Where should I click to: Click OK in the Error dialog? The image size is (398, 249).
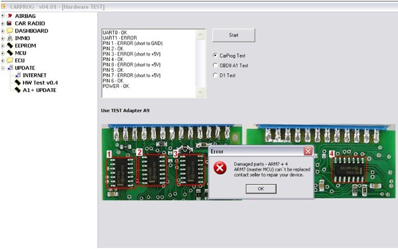click(261, 189)
